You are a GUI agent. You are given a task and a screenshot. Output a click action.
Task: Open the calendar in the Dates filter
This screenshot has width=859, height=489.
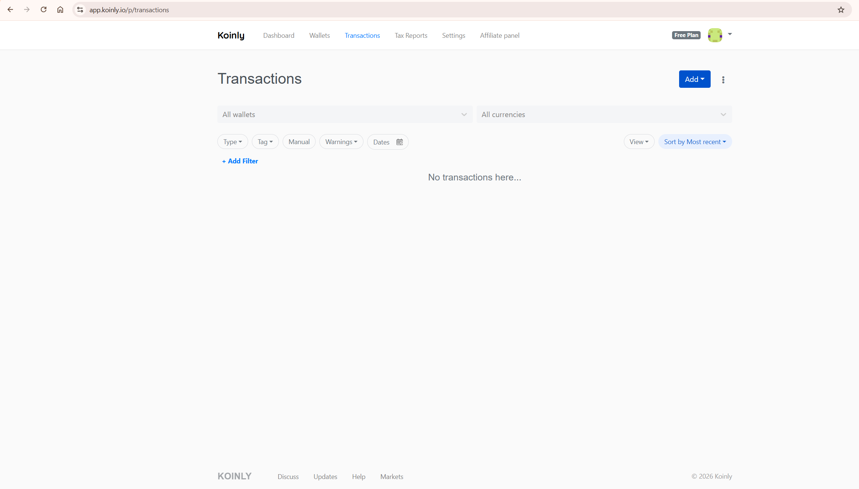tap(399, 142)
